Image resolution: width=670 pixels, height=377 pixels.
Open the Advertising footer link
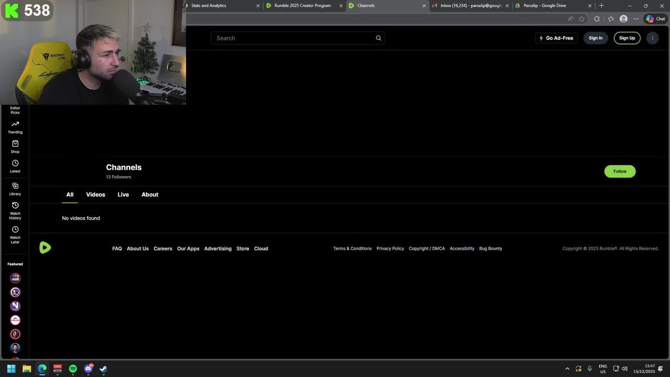tap(218, 249)
